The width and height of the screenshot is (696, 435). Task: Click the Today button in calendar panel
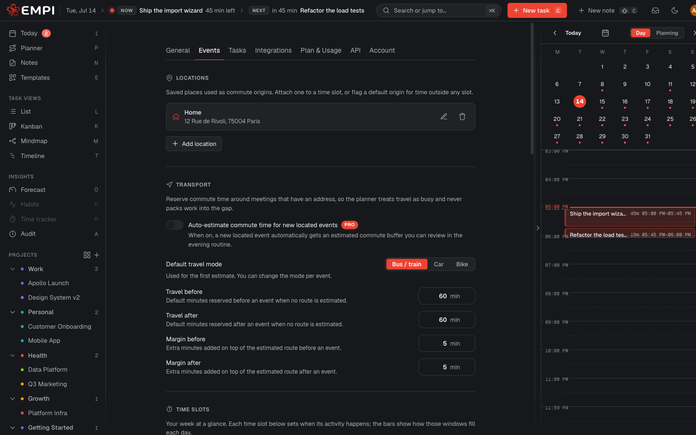click(x=573, y=33)
